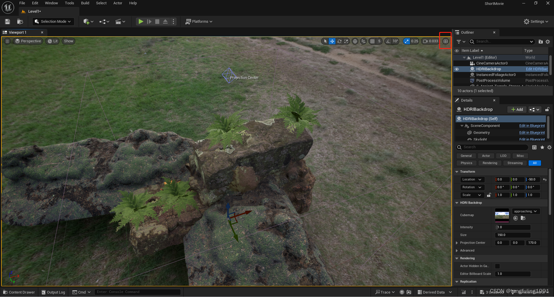
Task: Toggle world or local coordinate space globe
Action: tap(355, 41)
